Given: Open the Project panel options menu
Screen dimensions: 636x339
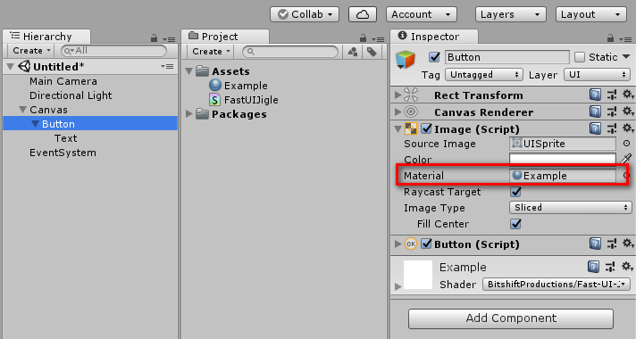Looking at the screenshot, I should tap(378, 39).
